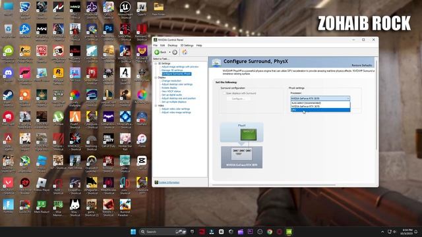Open the Steam desktop icon
422x237 pixels.
point(8,97)
